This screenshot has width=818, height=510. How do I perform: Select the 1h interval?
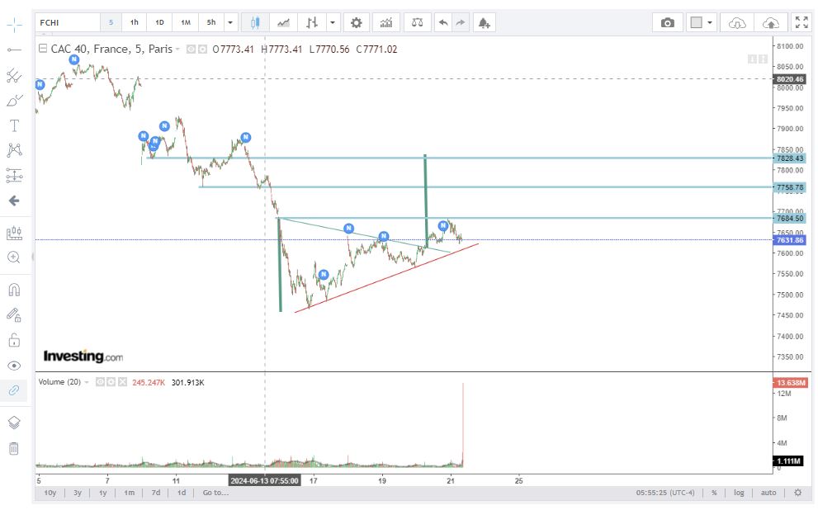(x=134, y=22)
